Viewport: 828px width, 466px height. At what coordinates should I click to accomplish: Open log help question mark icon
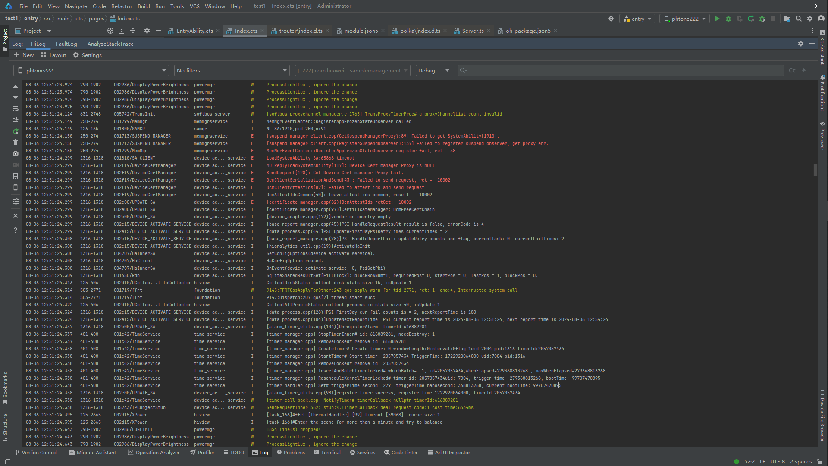point(16,230)
